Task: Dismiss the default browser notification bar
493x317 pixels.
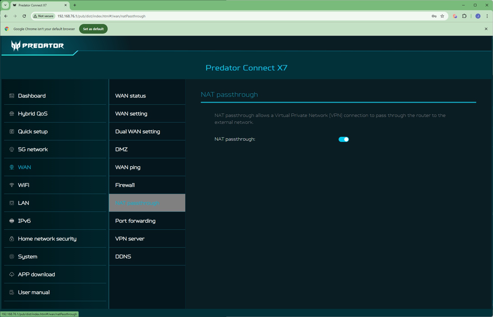Action: [486, 29]
